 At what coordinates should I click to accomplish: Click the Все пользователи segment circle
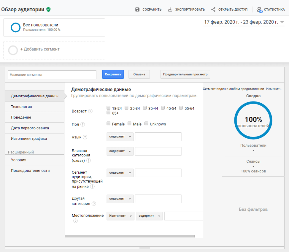point(15,28)
